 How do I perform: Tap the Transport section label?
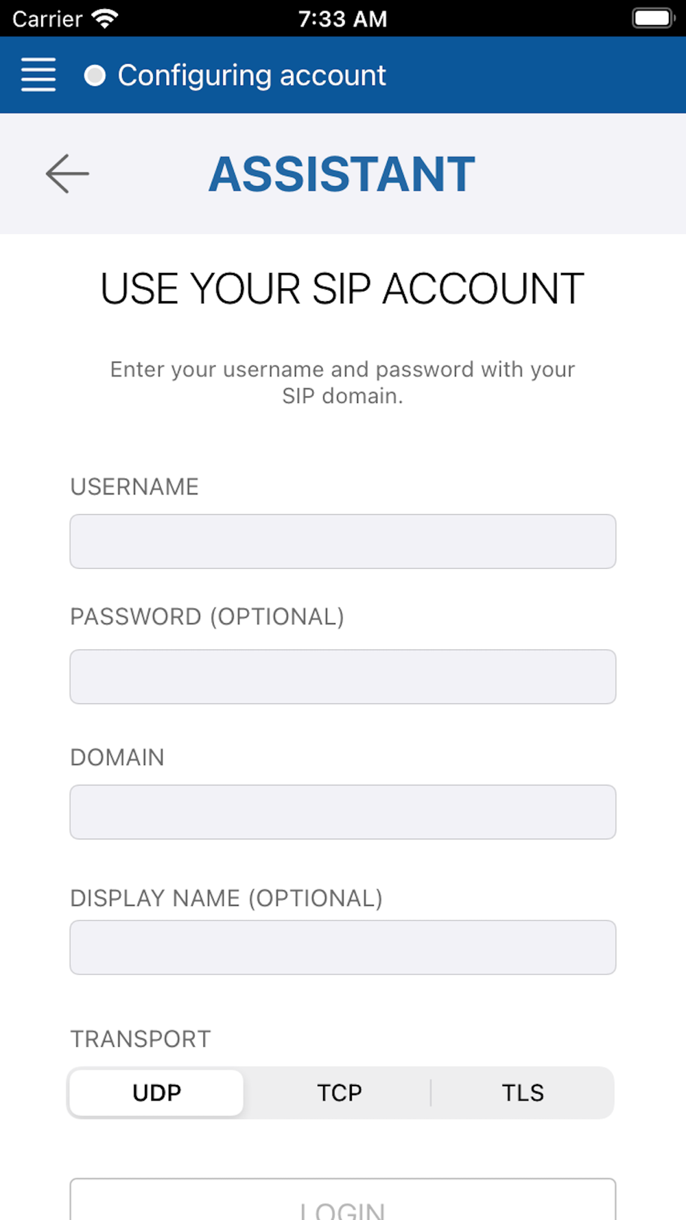[141, 1039]
